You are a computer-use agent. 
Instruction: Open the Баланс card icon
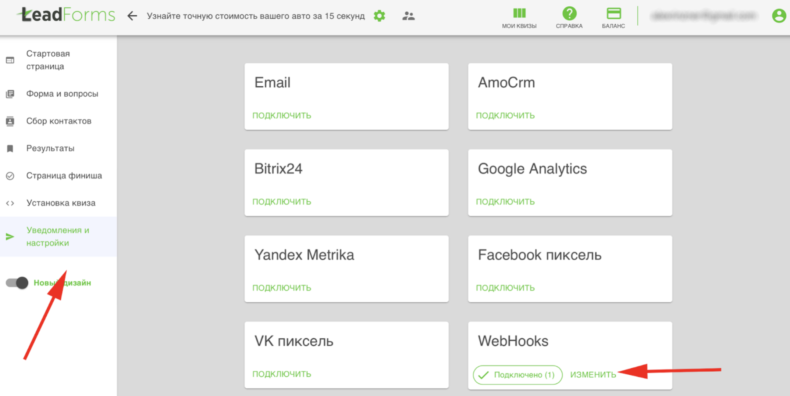[613, 18]
